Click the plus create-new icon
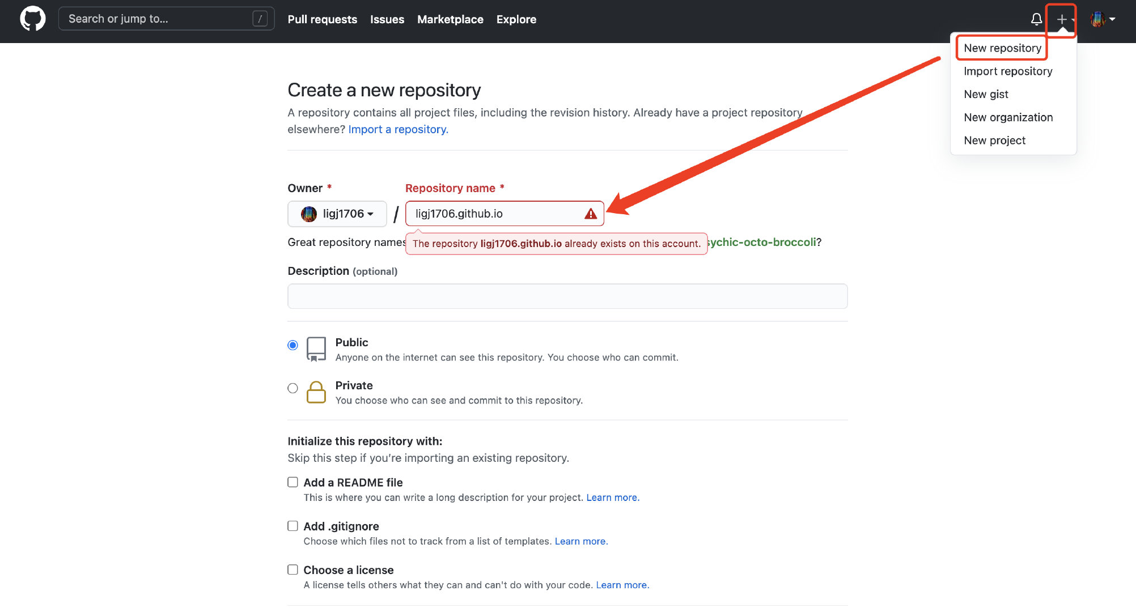This screenshot has width=1136, height=612. (x=1062, y=19)
